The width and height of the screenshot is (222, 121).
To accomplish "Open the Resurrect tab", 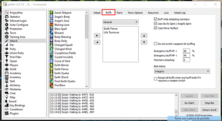I will [153, 13].
